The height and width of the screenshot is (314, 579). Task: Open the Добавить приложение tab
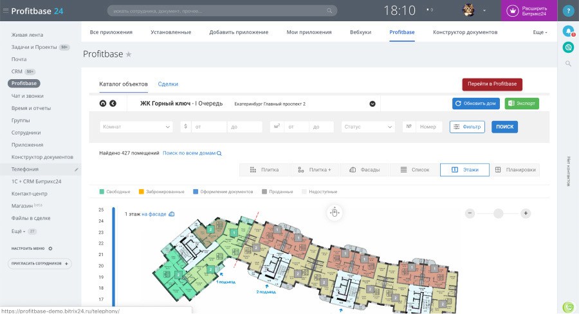coord(239,32)
